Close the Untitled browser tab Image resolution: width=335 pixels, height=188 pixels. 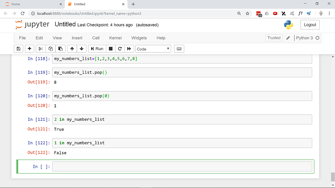pos(123,4)
